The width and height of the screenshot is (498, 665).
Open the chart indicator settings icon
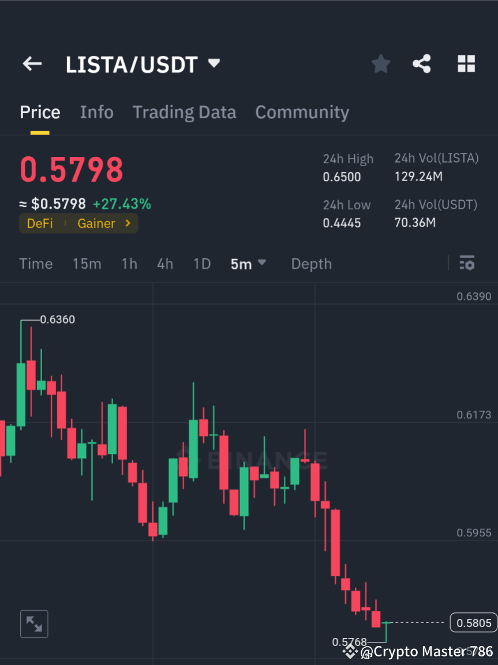point(467,263)
